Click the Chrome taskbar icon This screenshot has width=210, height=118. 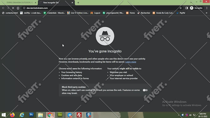coord(50,115)
